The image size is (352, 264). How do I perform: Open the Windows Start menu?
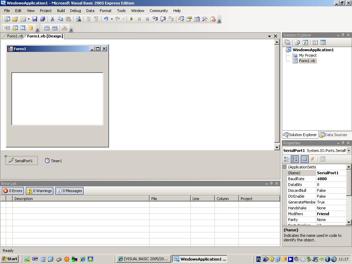[x=9, y=258]
